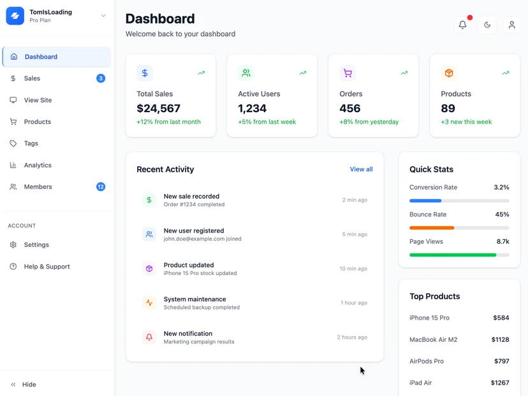
Task: Click the Orders shopping cart icon
Action: tap(348, 73)
